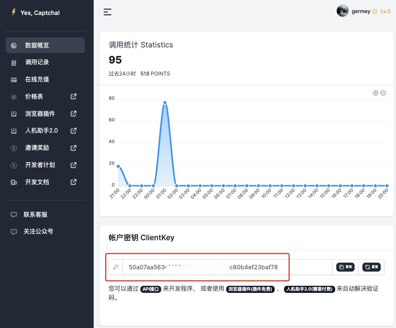Click external link icon on 价格表 row
The width and height of the screenshot is (396, 328).
coord(74,96)
